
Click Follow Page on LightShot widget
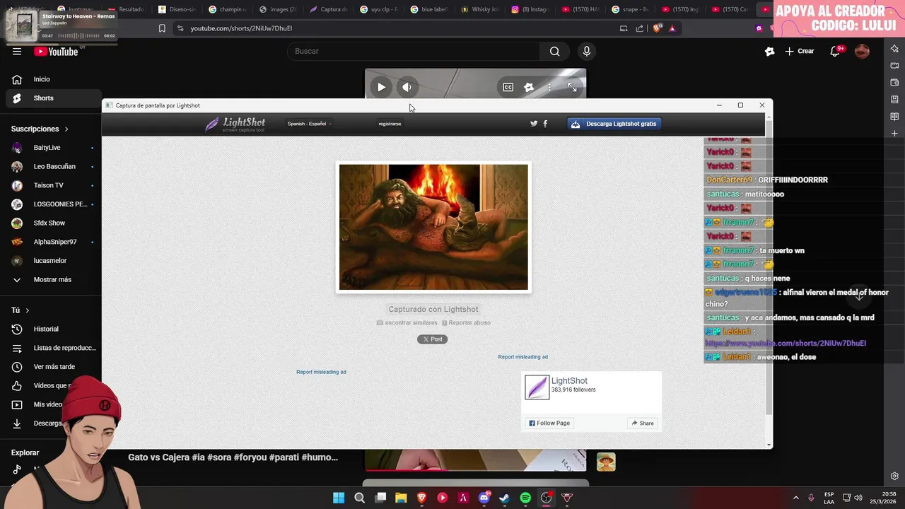pos(549,423)
